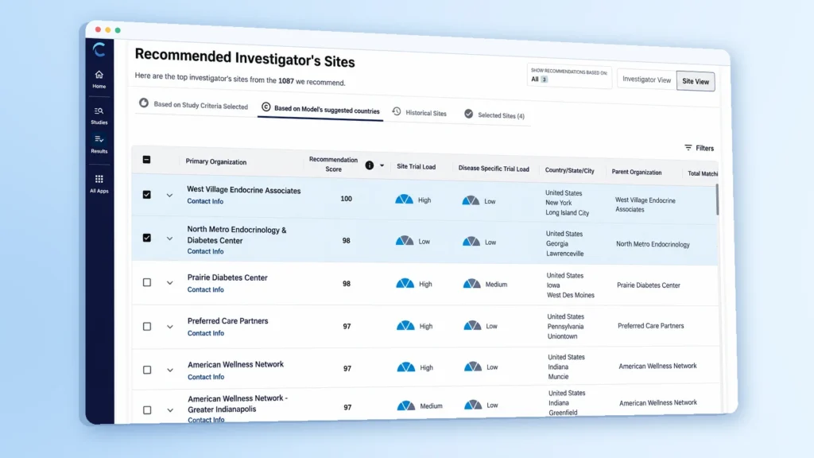Open the Selected Sites (4) tab

point(494,114)
